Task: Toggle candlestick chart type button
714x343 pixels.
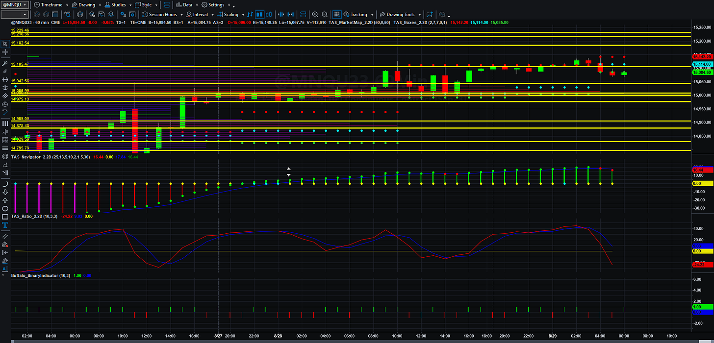Action: (259, 15)
